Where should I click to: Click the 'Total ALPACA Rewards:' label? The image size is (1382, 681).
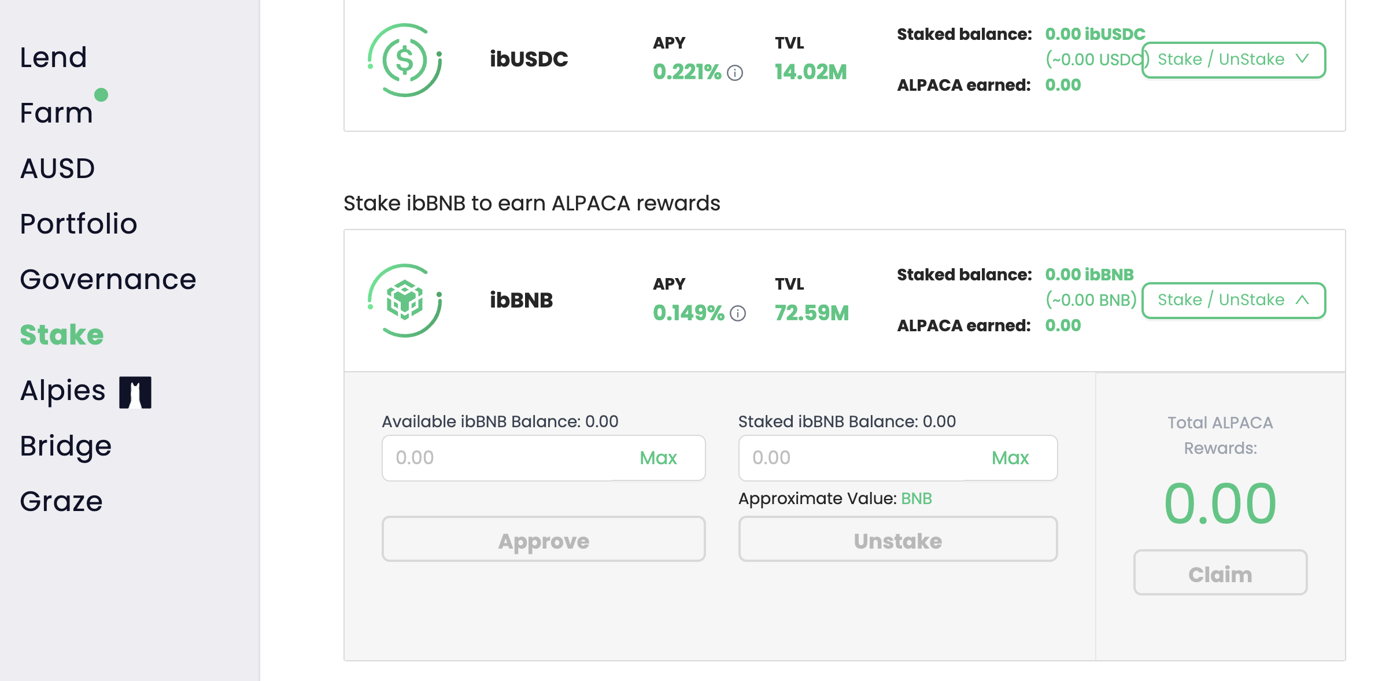1220,435
